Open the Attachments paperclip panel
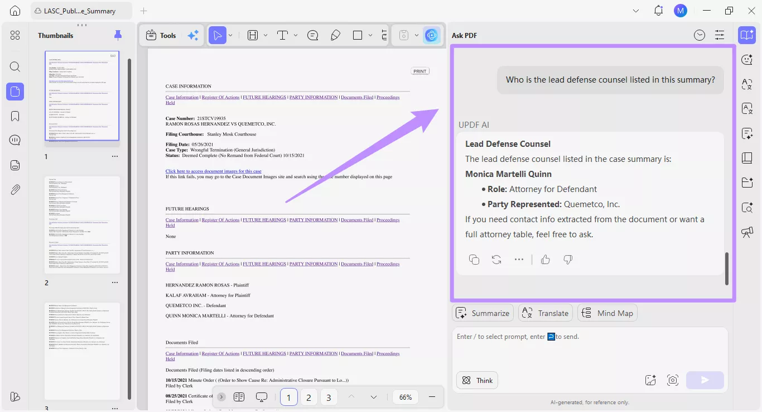The width and height of the screenshot is (762, 412). pos(15,190)
